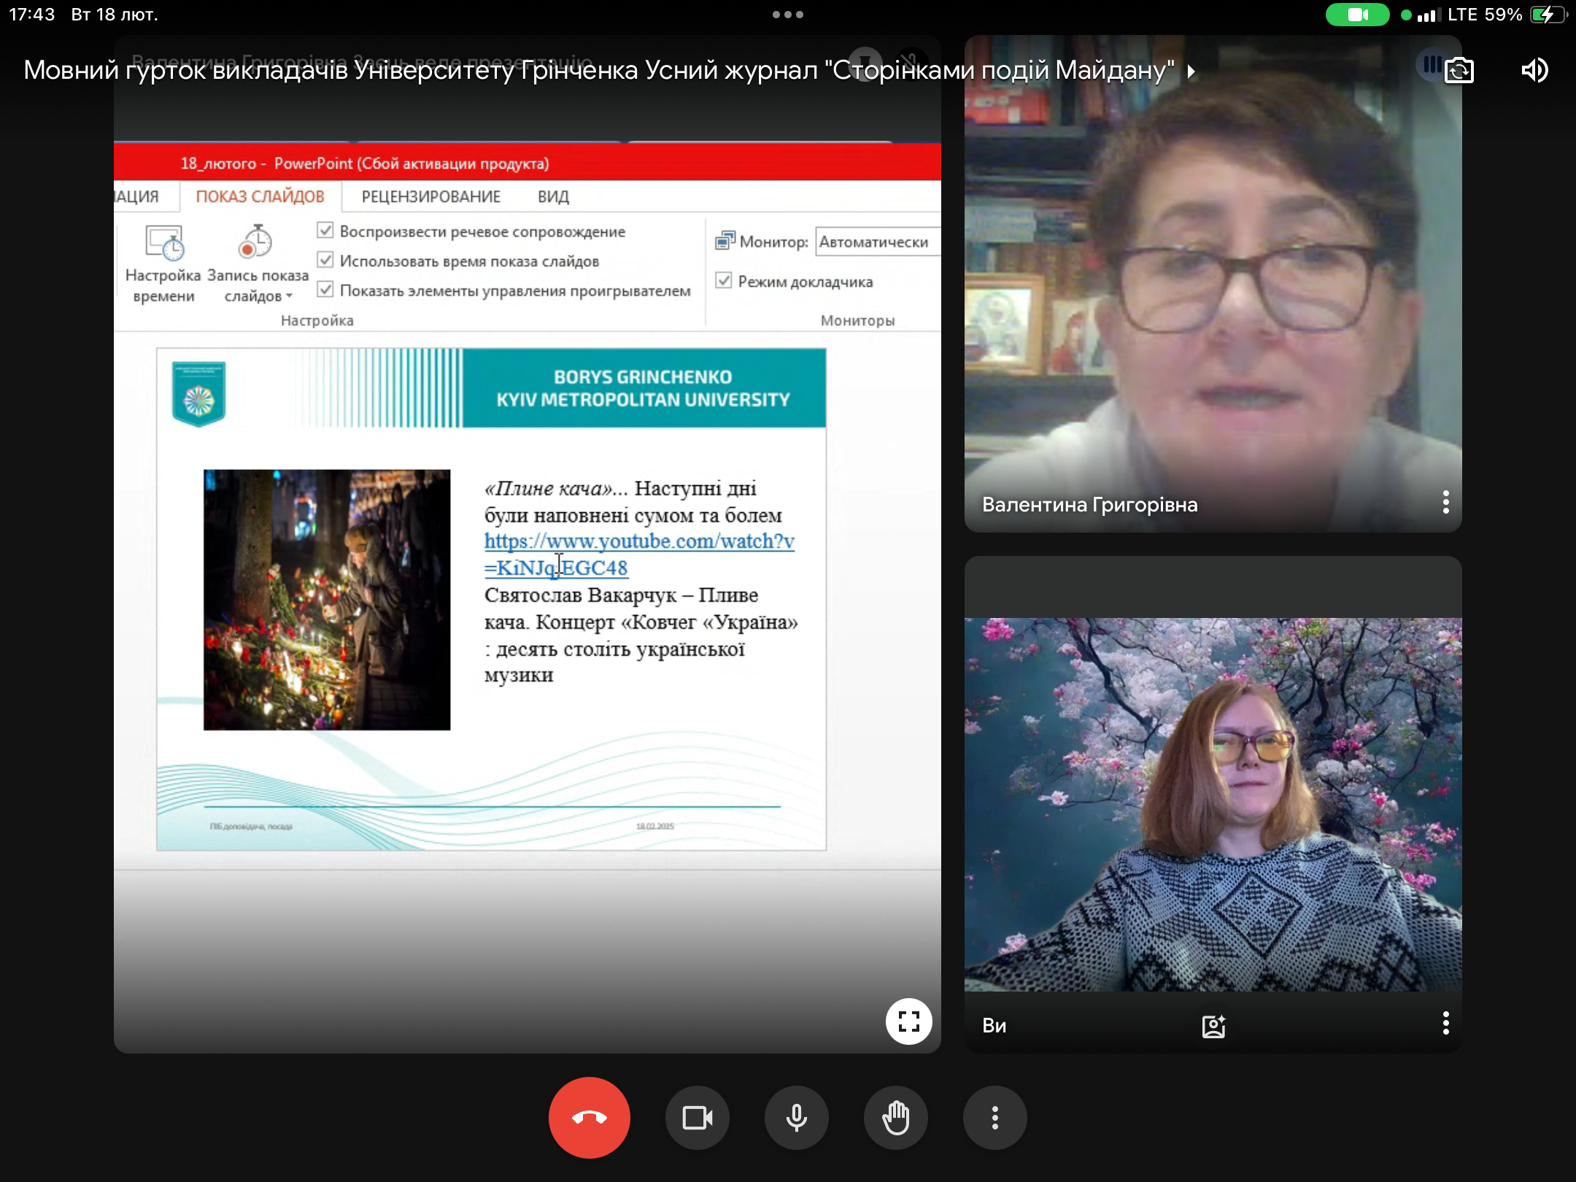Open more options in bottom call bar

pos(994,1117)
